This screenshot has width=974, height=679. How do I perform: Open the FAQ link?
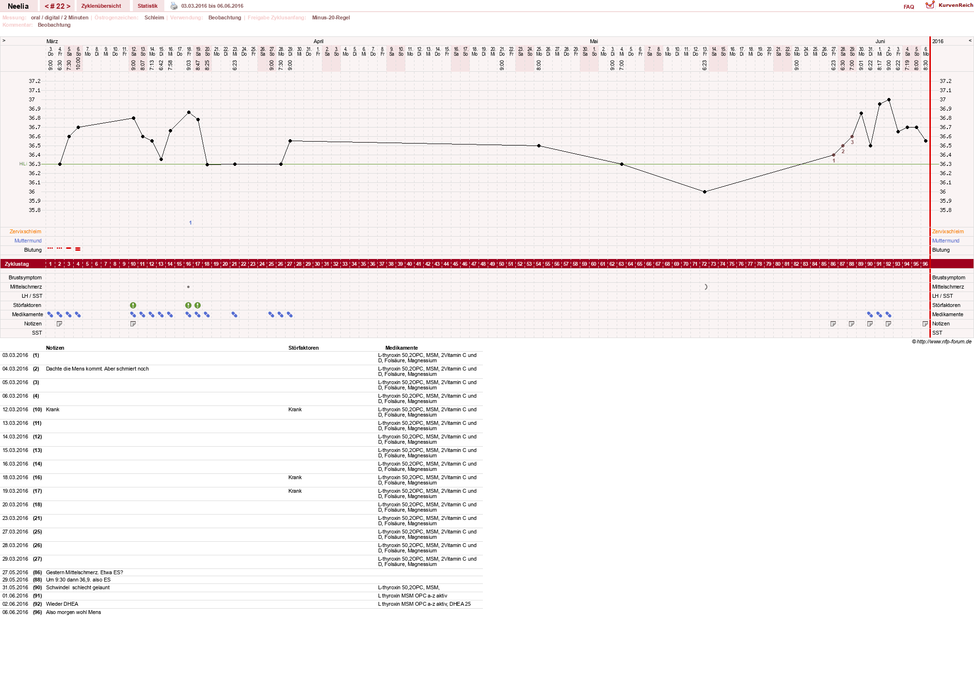[x=909, y=7]
